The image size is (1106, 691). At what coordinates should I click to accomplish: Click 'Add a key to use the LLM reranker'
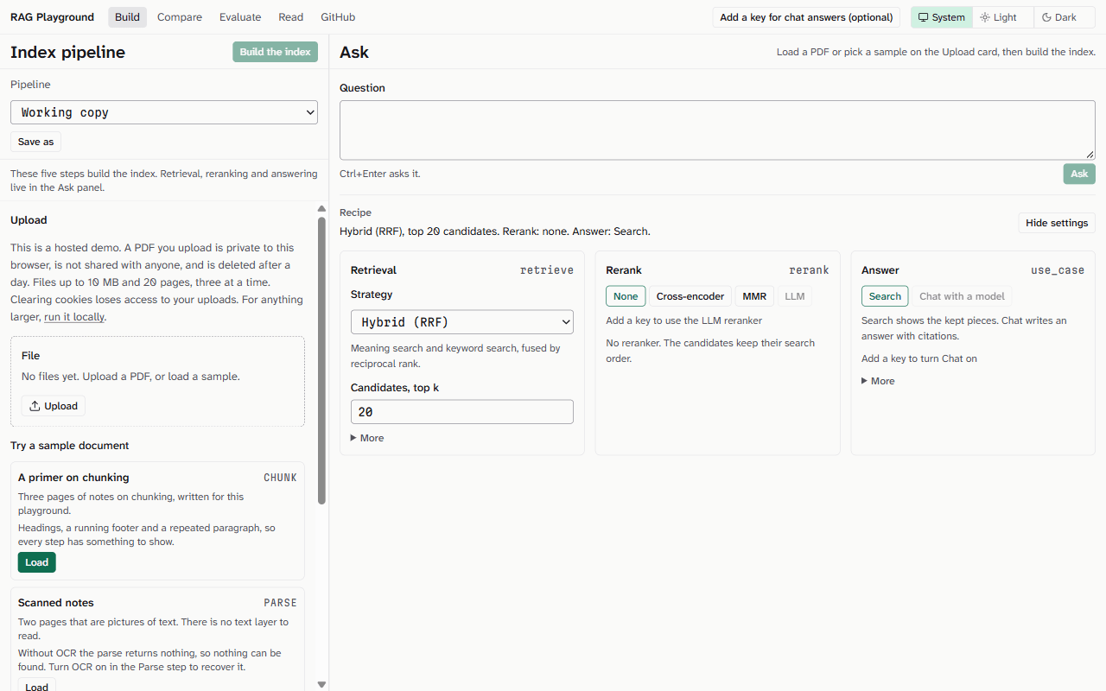pos(684,320)
